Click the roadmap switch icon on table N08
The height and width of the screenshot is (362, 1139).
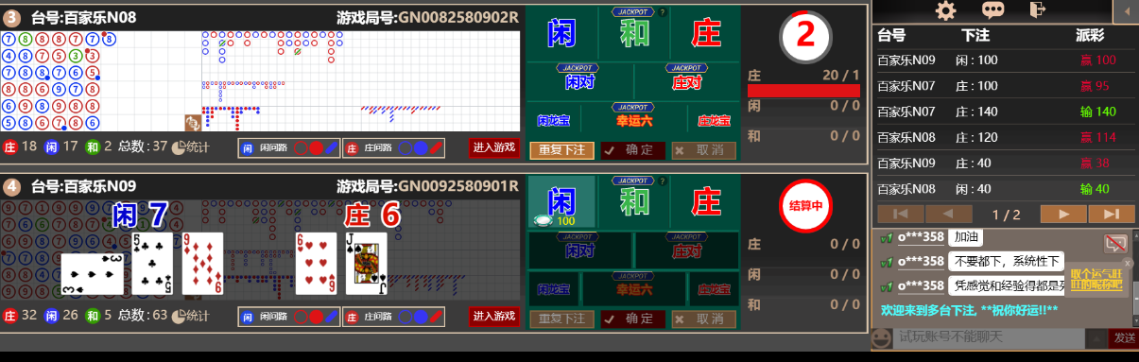pyautogui.click(x=192, y=123)
